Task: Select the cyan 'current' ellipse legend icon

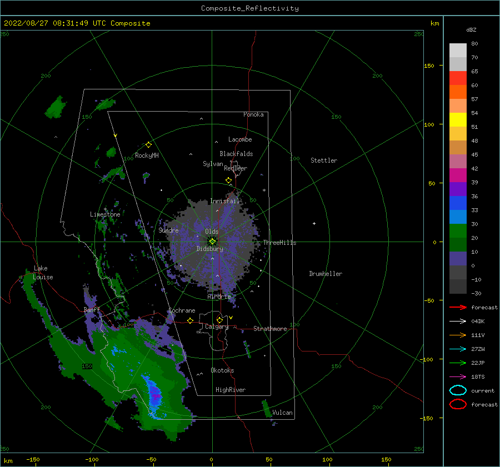Action: (x=458, y=390)
